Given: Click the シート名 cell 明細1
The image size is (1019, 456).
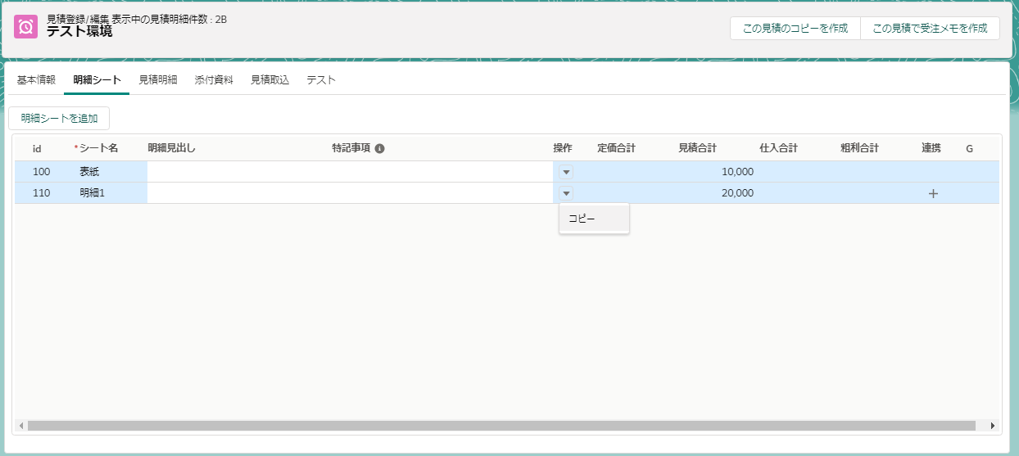Looking at the screenshot, I should (x=111, y=193).
